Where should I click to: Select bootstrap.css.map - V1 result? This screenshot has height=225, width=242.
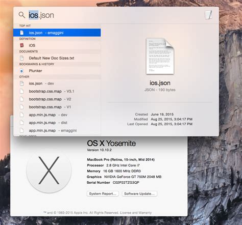pyautogui.click(x=57, y=107)
